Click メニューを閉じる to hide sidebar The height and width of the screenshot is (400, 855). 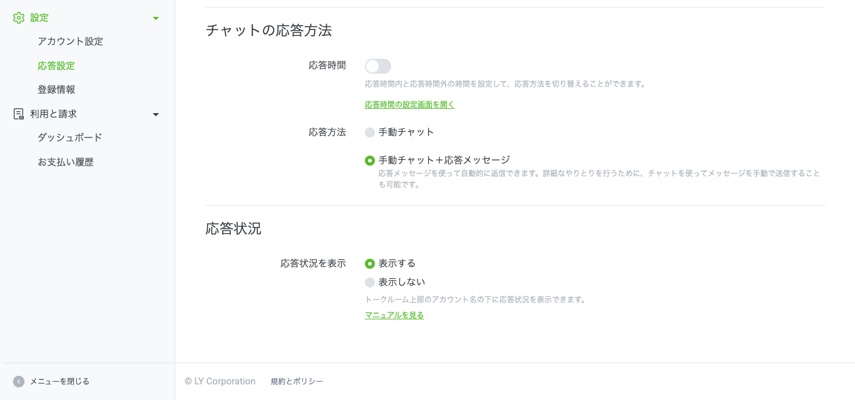(59, 381)
